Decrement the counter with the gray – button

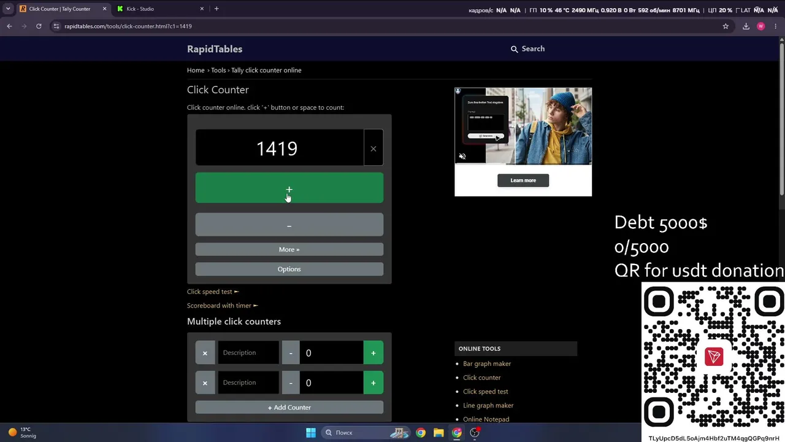pyautogui.click(x=289, y=225)
